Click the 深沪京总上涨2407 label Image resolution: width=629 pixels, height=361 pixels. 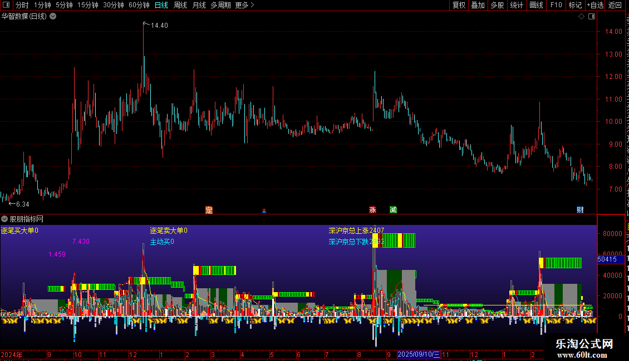click(356, 230)
